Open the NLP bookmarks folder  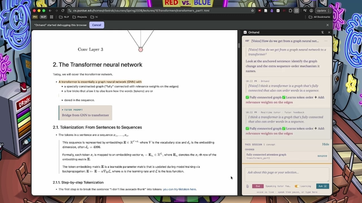pos(64,17)
